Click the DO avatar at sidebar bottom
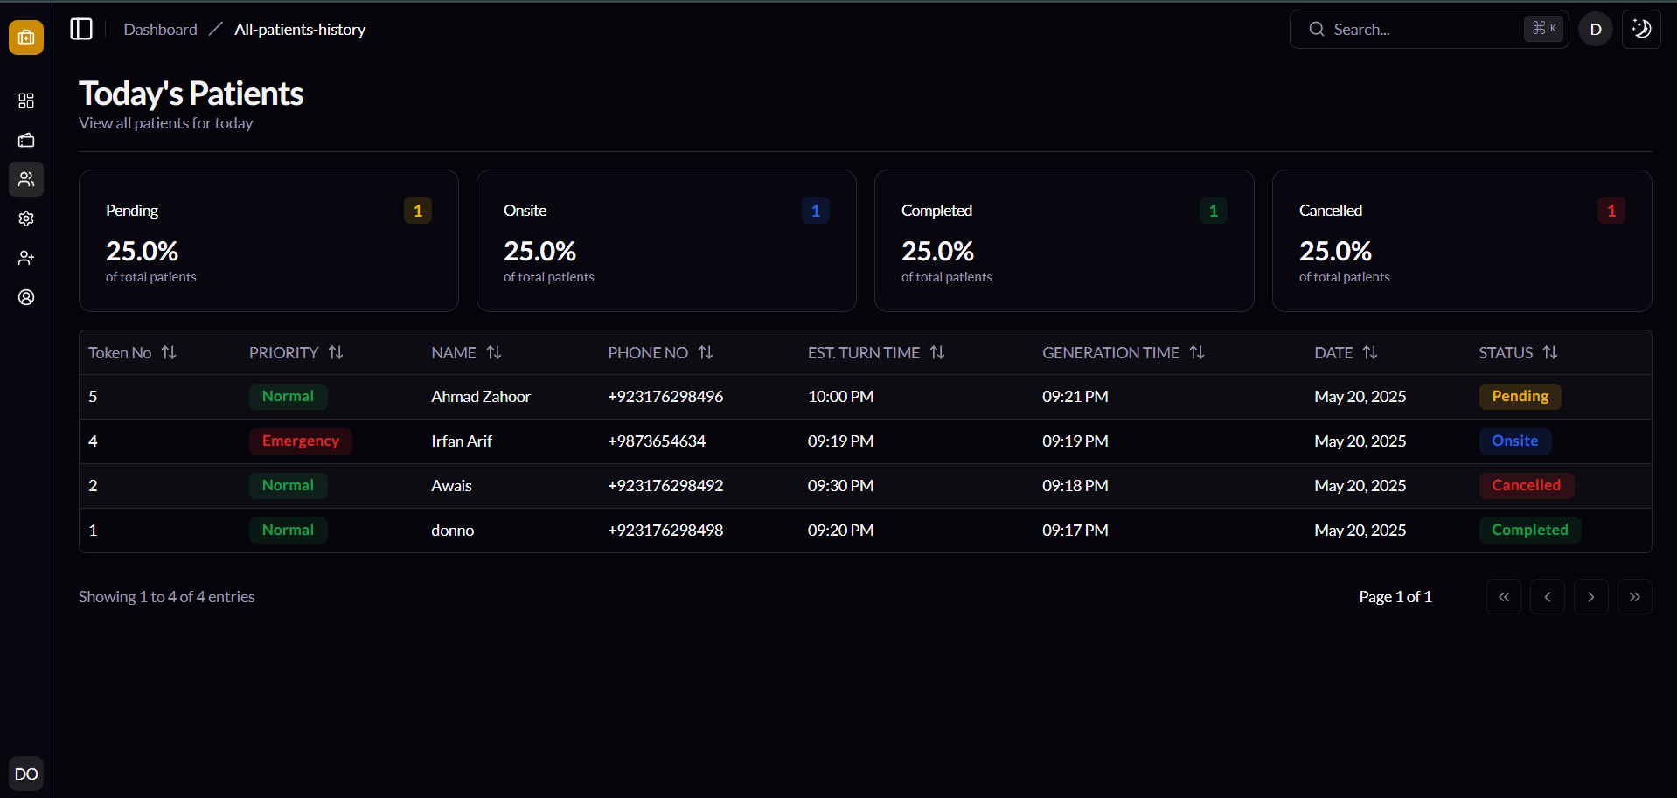This screenshot has width=1677, height=798. 26,774
